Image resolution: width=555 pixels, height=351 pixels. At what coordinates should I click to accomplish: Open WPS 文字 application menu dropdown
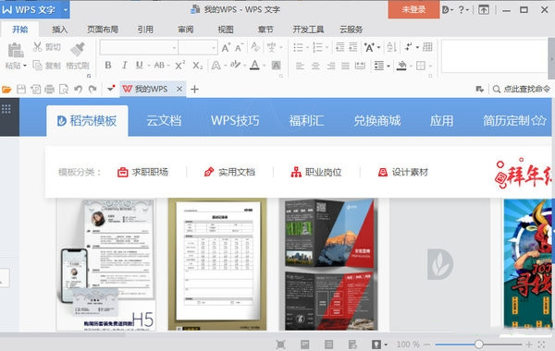point(66,10)
